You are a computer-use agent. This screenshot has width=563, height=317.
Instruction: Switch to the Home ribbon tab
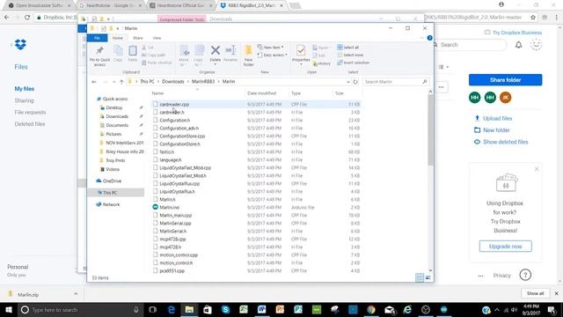click(117, 38)
